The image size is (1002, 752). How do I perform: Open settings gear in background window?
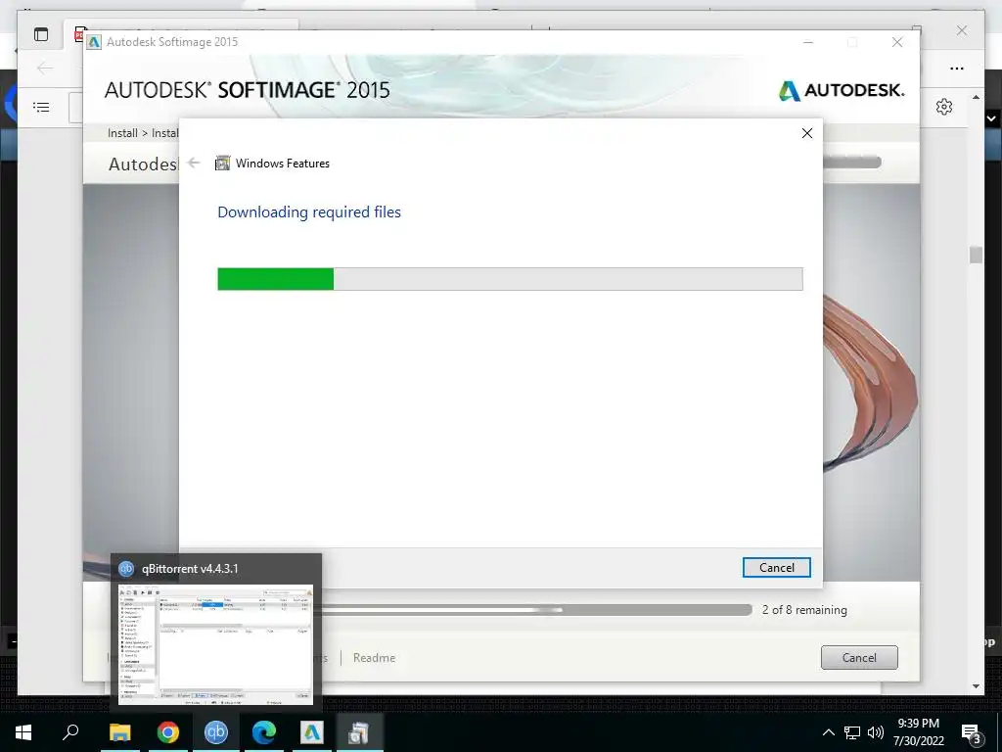pos(944,107)
